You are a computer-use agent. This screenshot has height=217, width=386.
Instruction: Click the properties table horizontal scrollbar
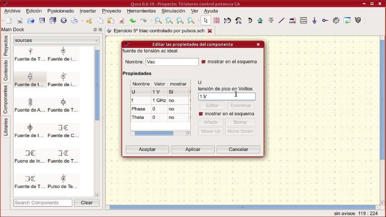point(154,133)
